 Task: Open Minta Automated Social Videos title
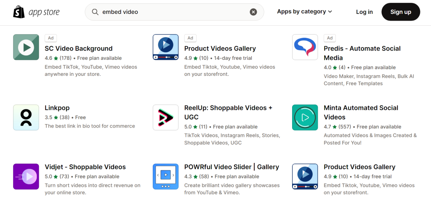pos(361,112)
